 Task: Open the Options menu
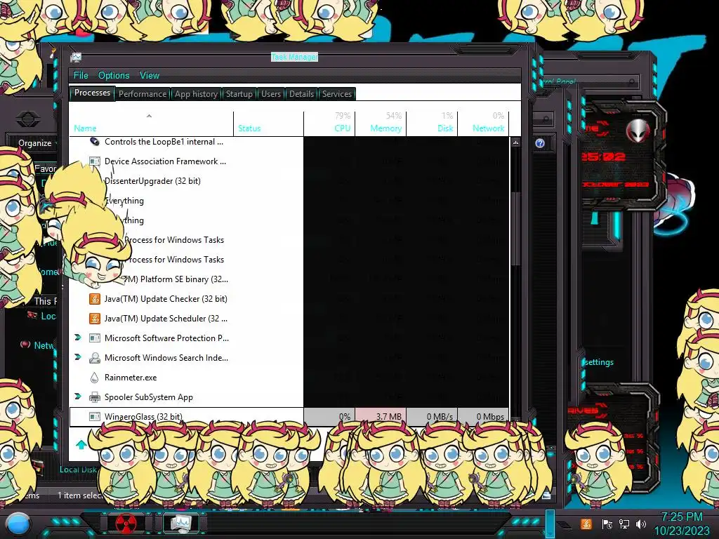(x=114, y=75)
